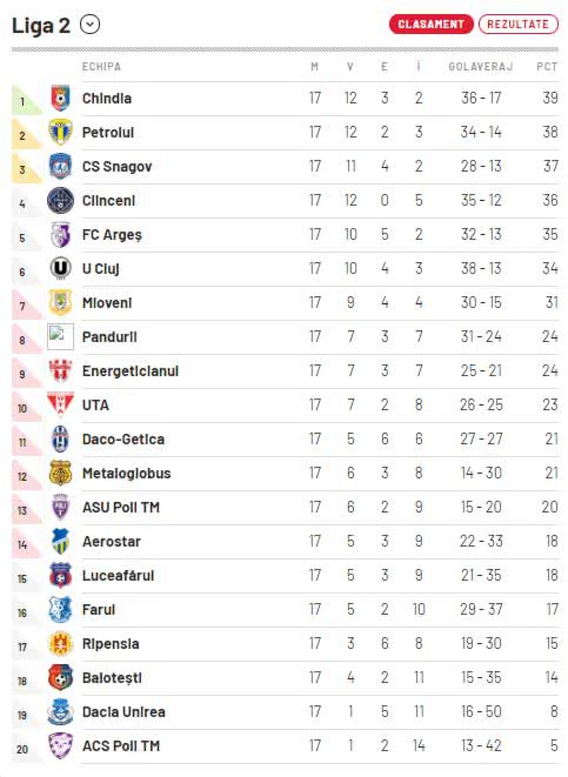Click the Petrolul club logo

(60, 132)
